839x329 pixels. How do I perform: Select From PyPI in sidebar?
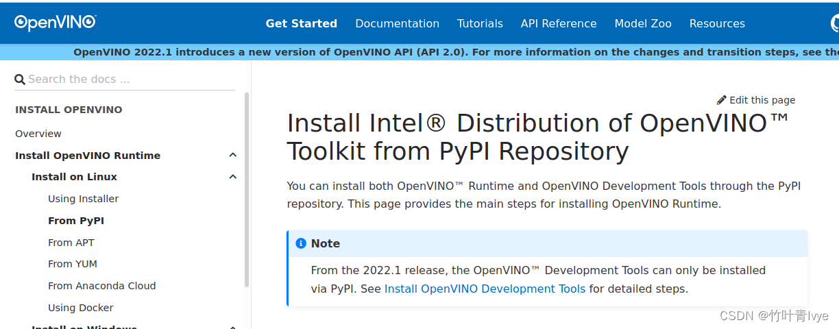(x=76, y=221)
